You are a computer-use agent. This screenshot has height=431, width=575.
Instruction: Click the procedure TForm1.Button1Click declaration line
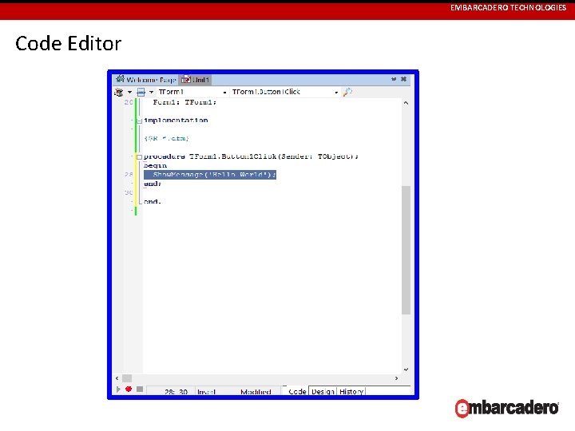coord(252,156)
